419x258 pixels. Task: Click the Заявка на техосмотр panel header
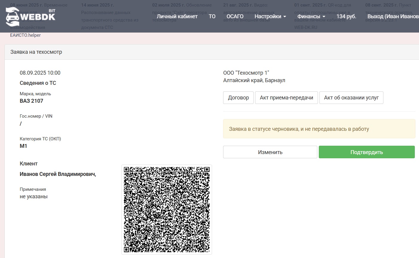(x=36, y=52)
